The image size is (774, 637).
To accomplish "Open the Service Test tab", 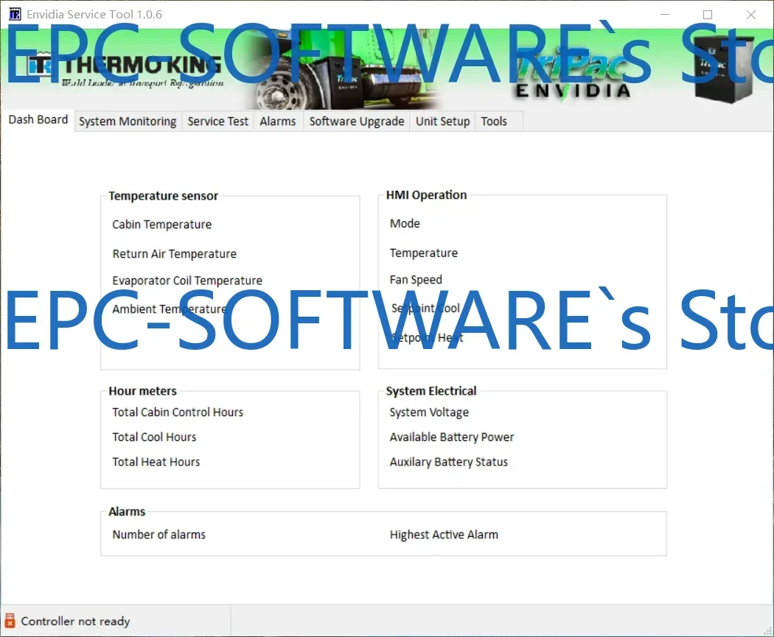I will 217,121.
